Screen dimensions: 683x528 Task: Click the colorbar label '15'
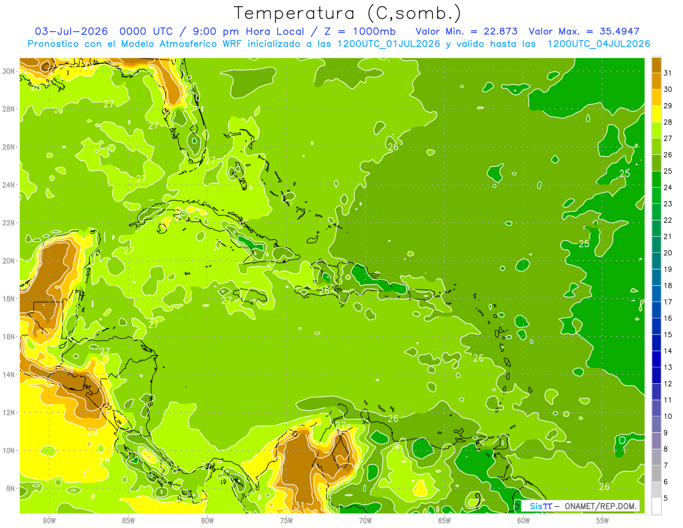click(668, 335)
